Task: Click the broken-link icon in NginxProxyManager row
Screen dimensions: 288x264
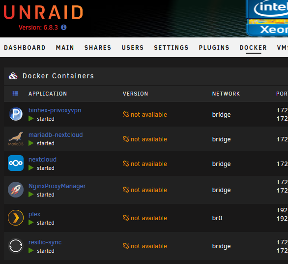Action: pos(126,190)
